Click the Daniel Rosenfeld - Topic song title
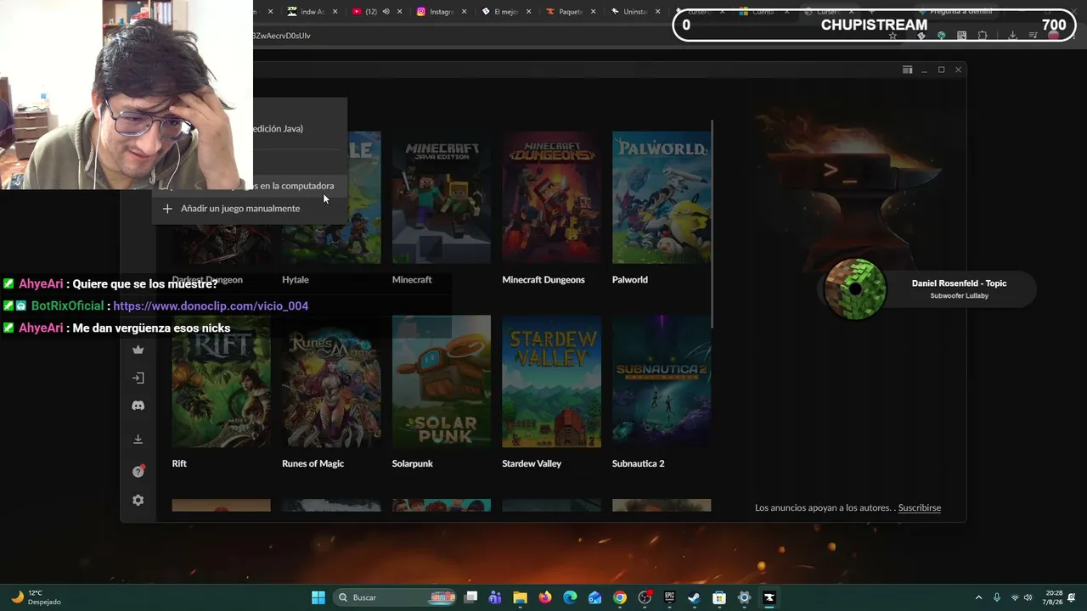 [959, 283]
